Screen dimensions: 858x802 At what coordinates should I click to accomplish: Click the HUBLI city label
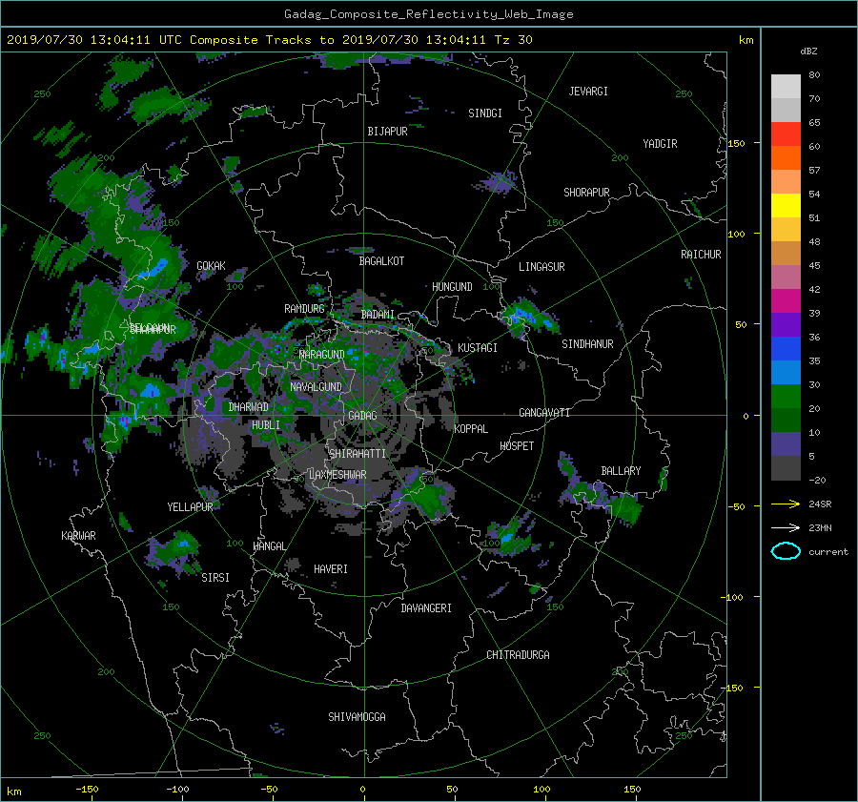point(266,425)
